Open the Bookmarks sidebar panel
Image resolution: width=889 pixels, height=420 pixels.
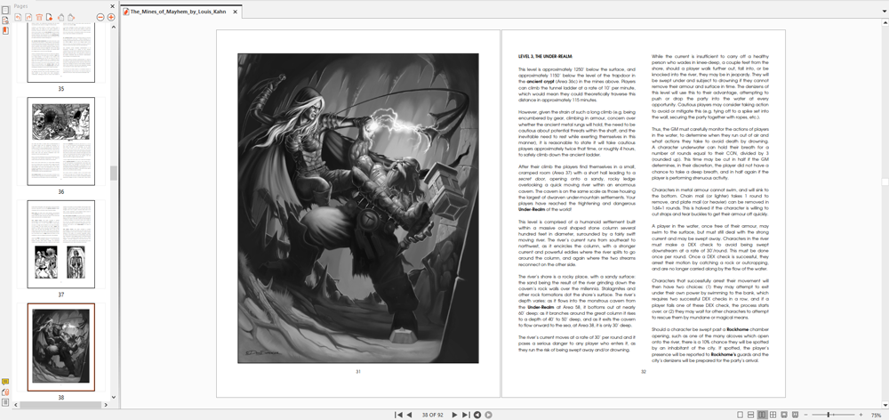click(5, 30)
